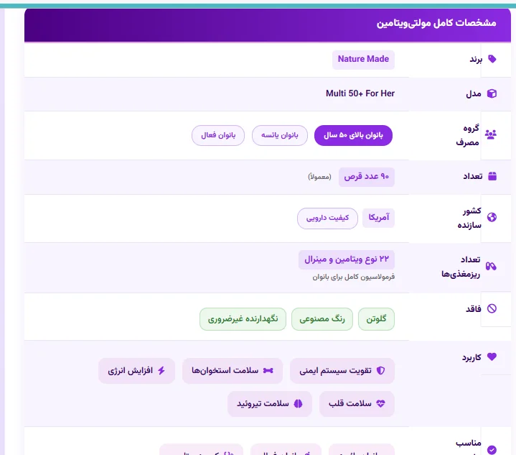Choose the بانوان فعال pill
Screen dimensions: 516x455
click(218, 136)
